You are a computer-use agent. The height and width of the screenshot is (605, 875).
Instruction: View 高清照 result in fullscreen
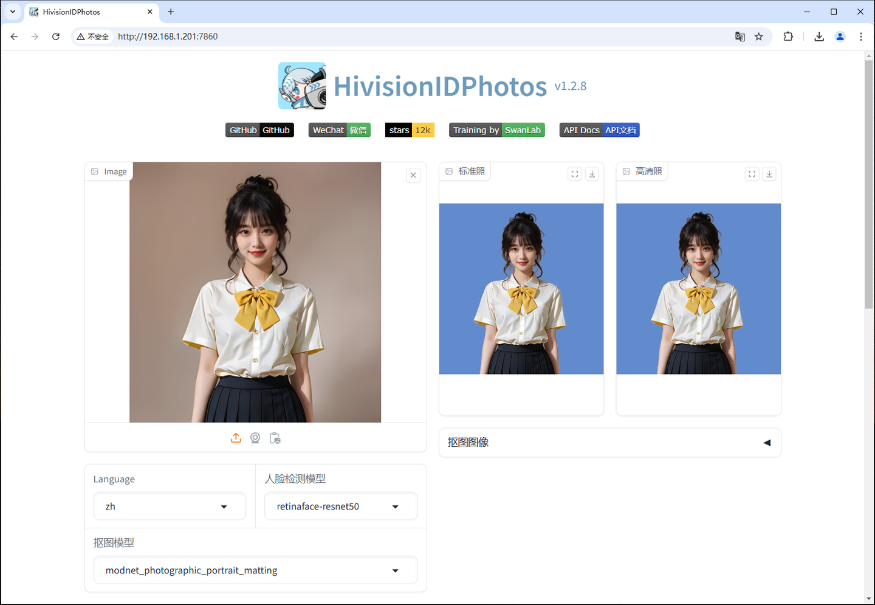tap(752, 173)
